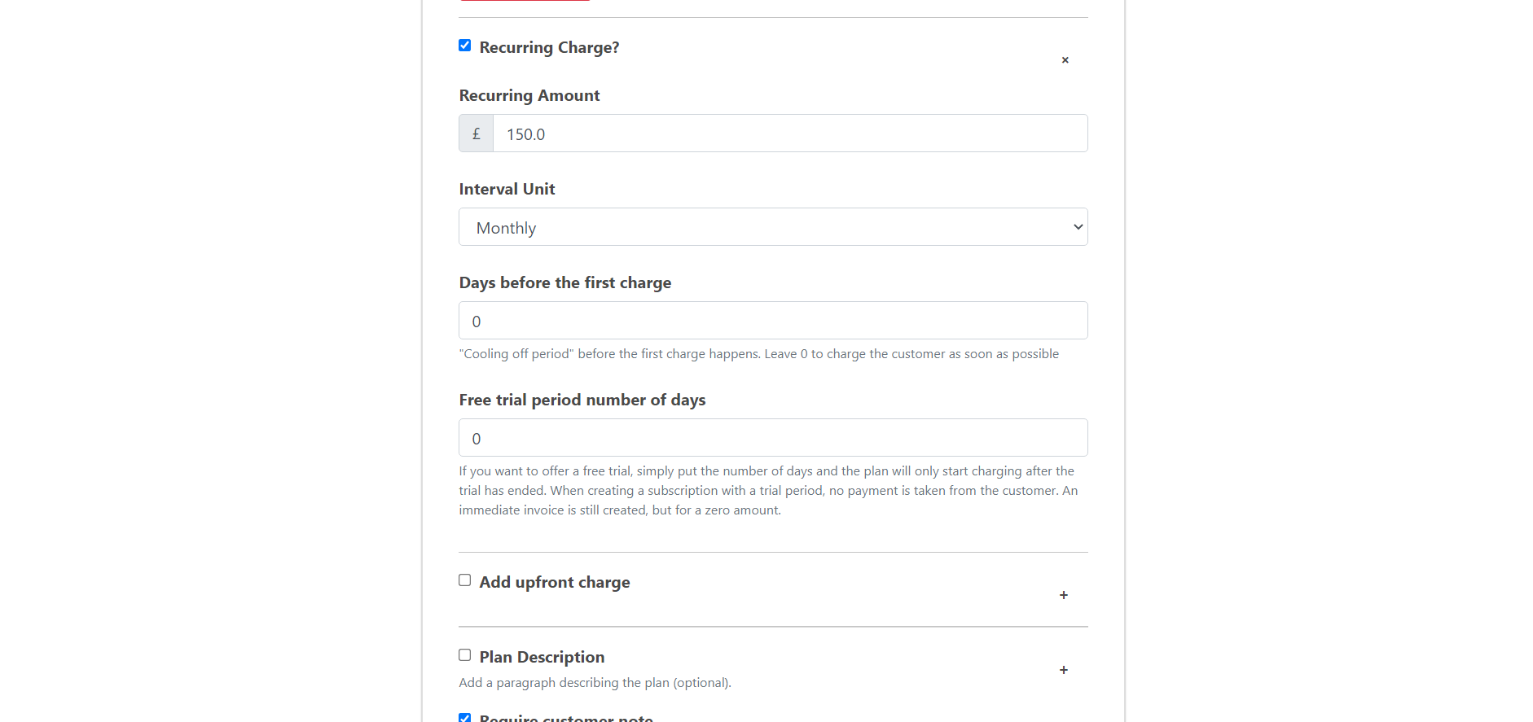This screenshot has width=1533, height=722.
Task: Click the Recurring Amount label
Action: click(x=529, y=95)
